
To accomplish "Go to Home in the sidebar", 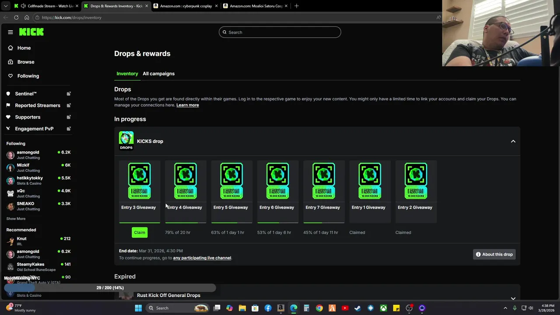I will (24, 48).
